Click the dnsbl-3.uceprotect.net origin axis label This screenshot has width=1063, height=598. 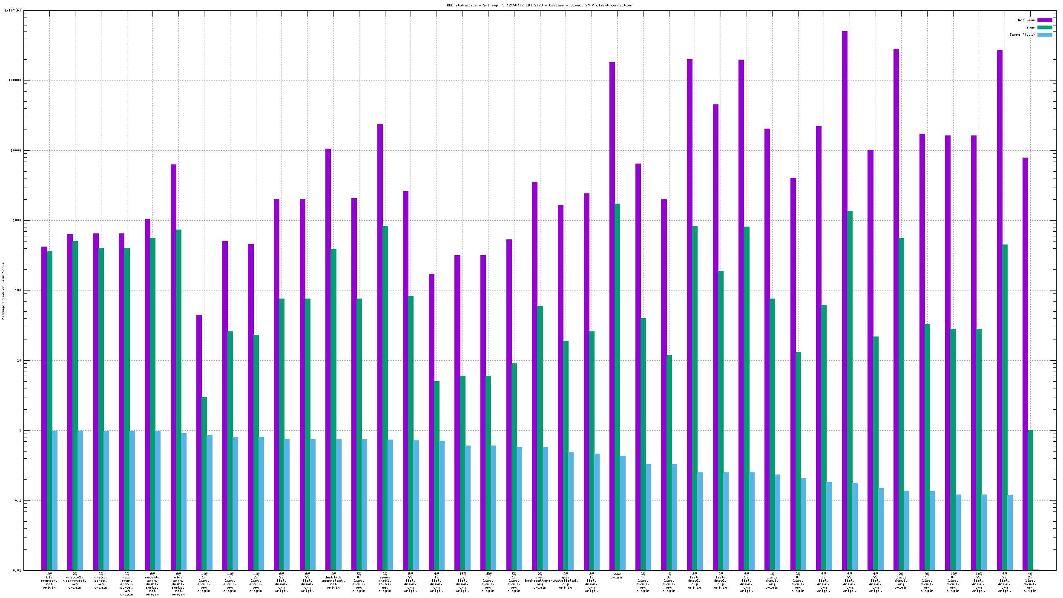click(x=333, y=581)
